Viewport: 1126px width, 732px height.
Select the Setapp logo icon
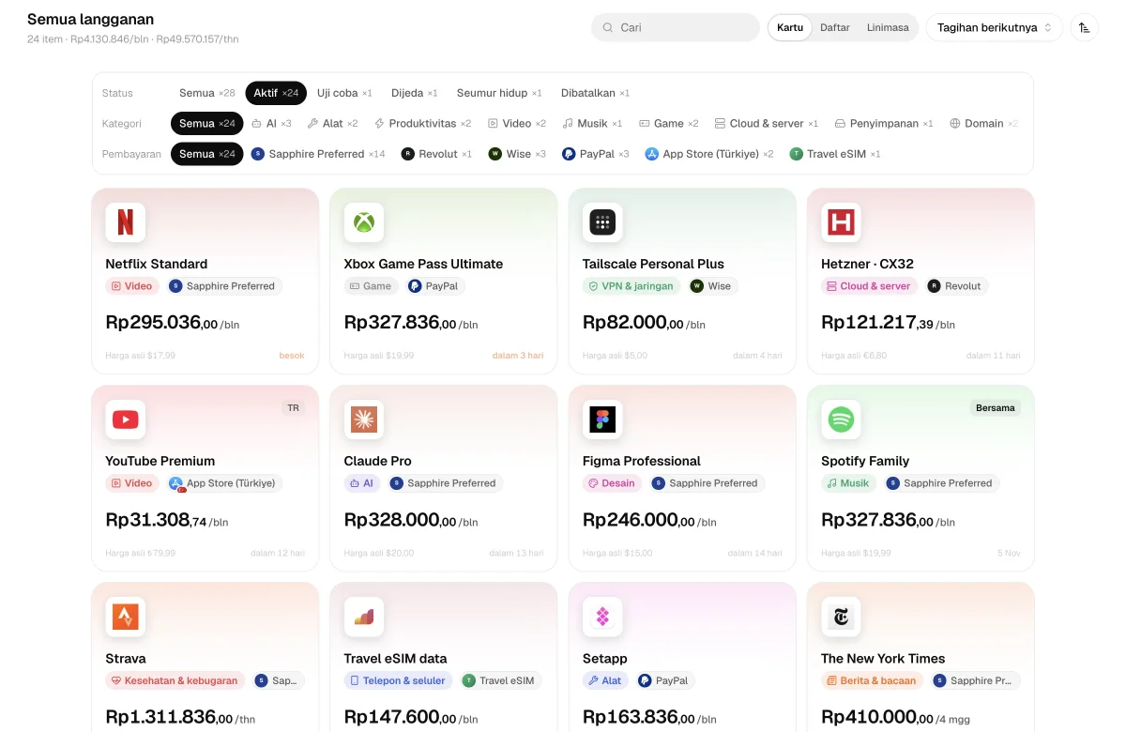(x=602, y=617)
